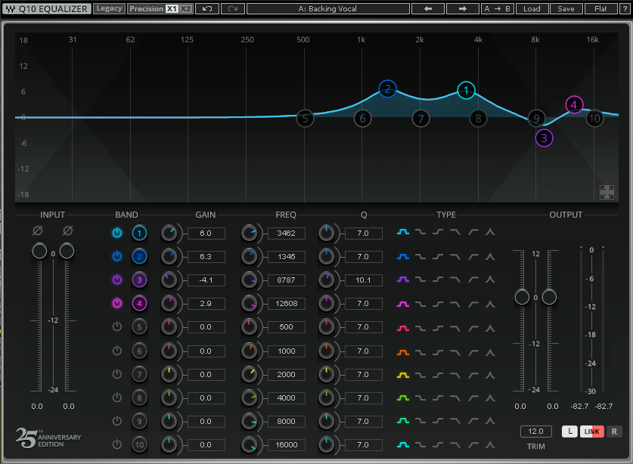Click band 1 gain field showing 6.0

click(x=206, y=234)
